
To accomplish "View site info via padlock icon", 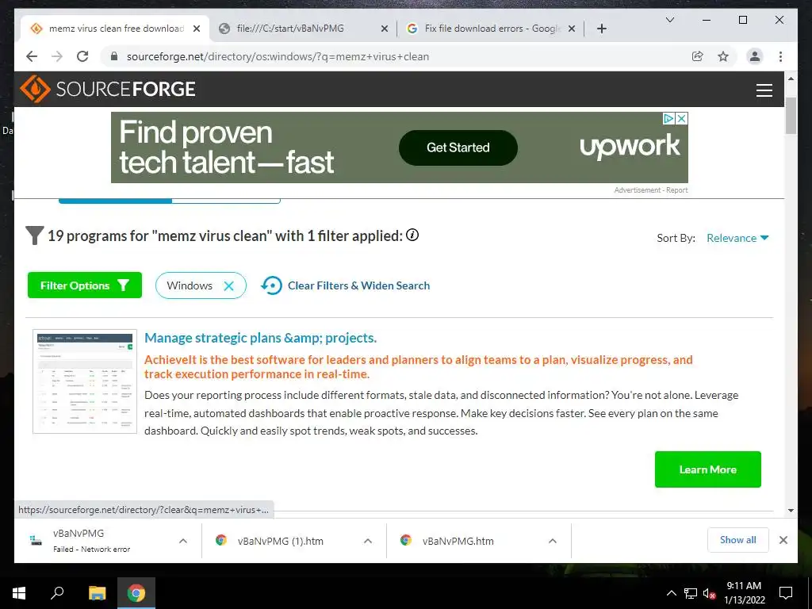I will tap(114, 56).
